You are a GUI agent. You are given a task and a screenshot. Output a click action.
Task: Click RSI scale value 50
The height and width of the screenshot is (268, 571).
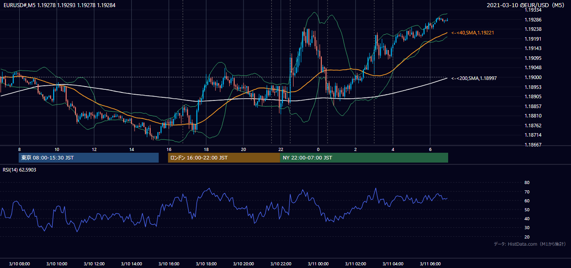527,209
